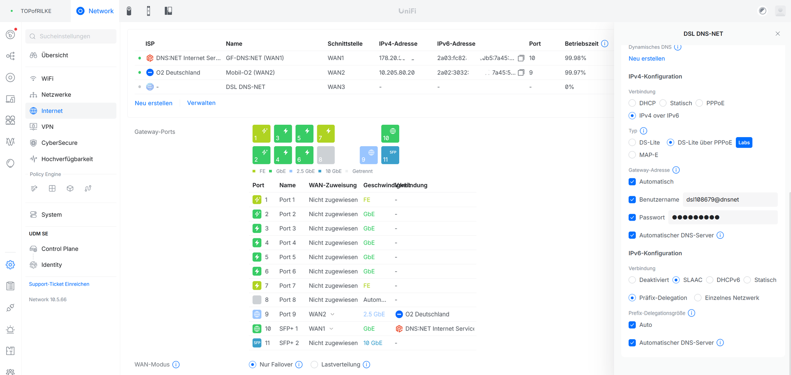
Task: Show the Betriebszeit info tooltip
Action: click(604, 44)
